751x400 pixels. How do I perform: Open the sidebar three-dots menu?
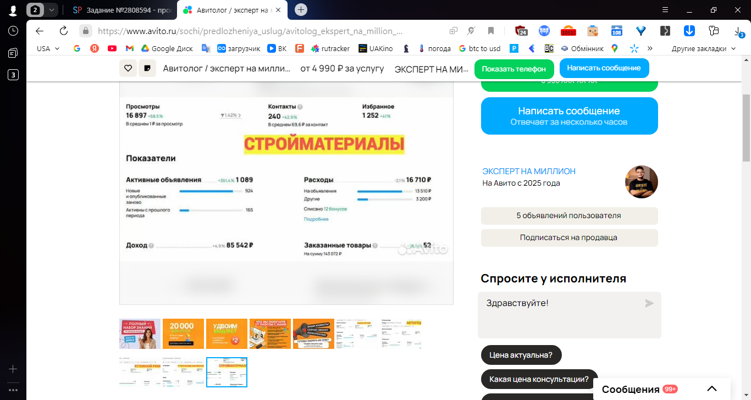pyautogui.click(x=13, y=390)
